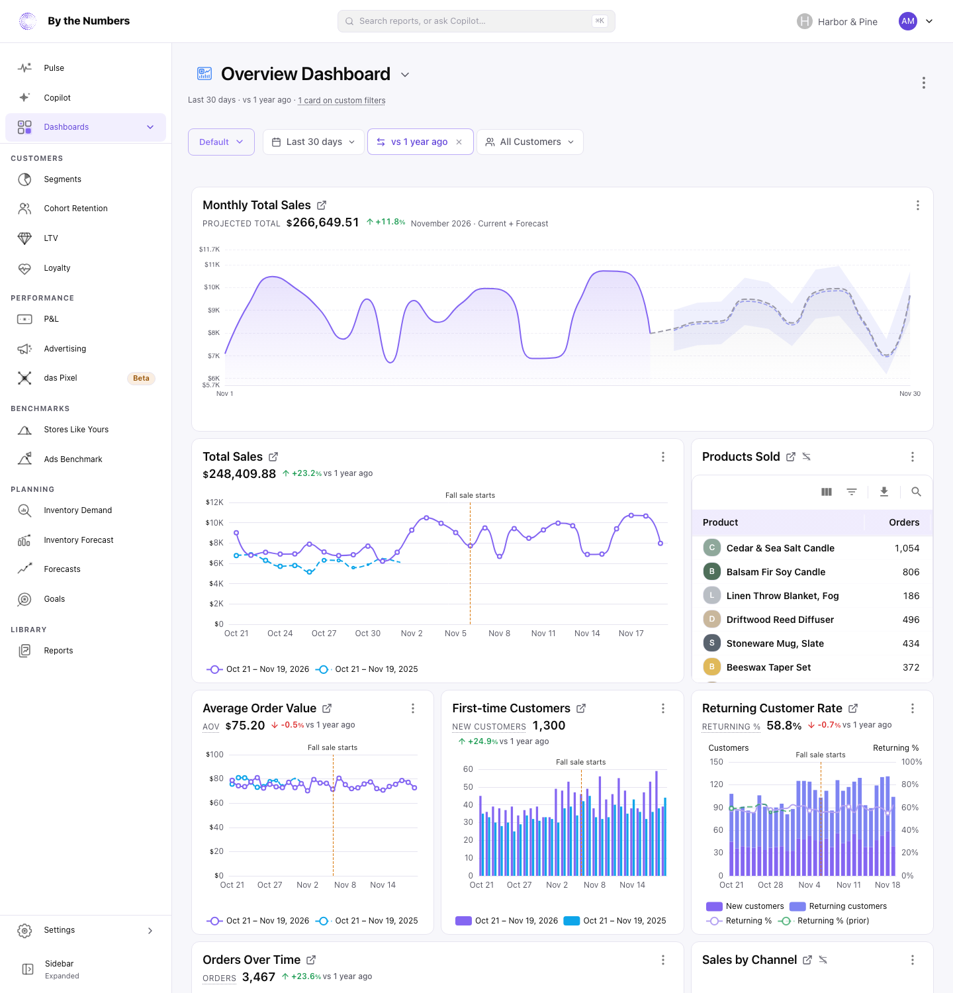The width and height of the screenshot is (953, 993).
Task: Open Reports in Library
Action: pos(86,651)
